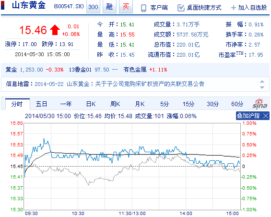The height and width of the screenshot is (217, 271).
Task: Click the red up arrow icon
Action: (55, 30)
